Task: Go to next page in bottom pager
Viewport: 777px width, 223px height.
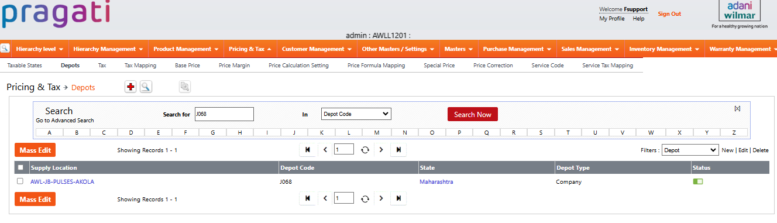Action: [381, 199]
